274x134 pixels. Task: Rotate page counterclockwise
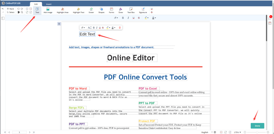click(19, 9)
